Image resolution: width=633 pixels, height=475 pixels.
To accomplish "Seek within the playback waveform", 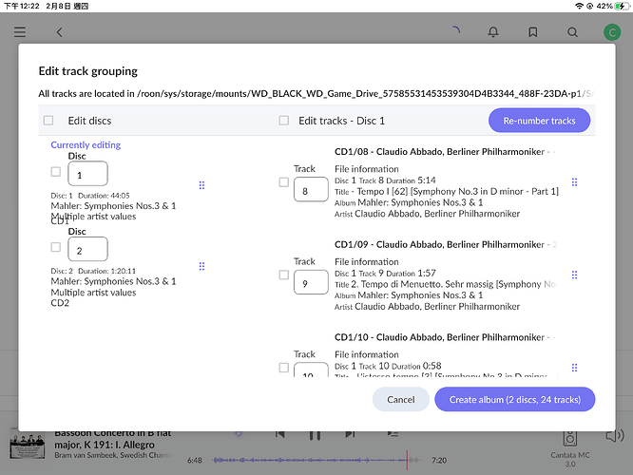I will coord(316,460).
